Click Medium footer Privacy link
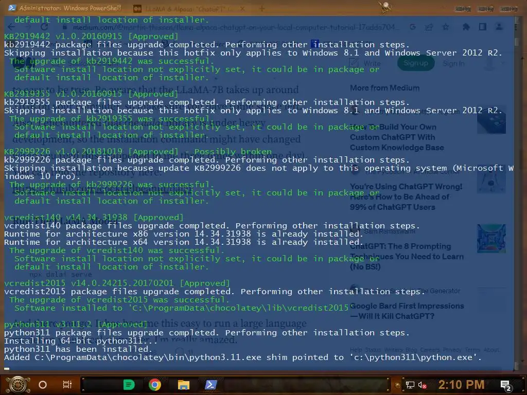527x395 pixels. (x=452, y=350)
